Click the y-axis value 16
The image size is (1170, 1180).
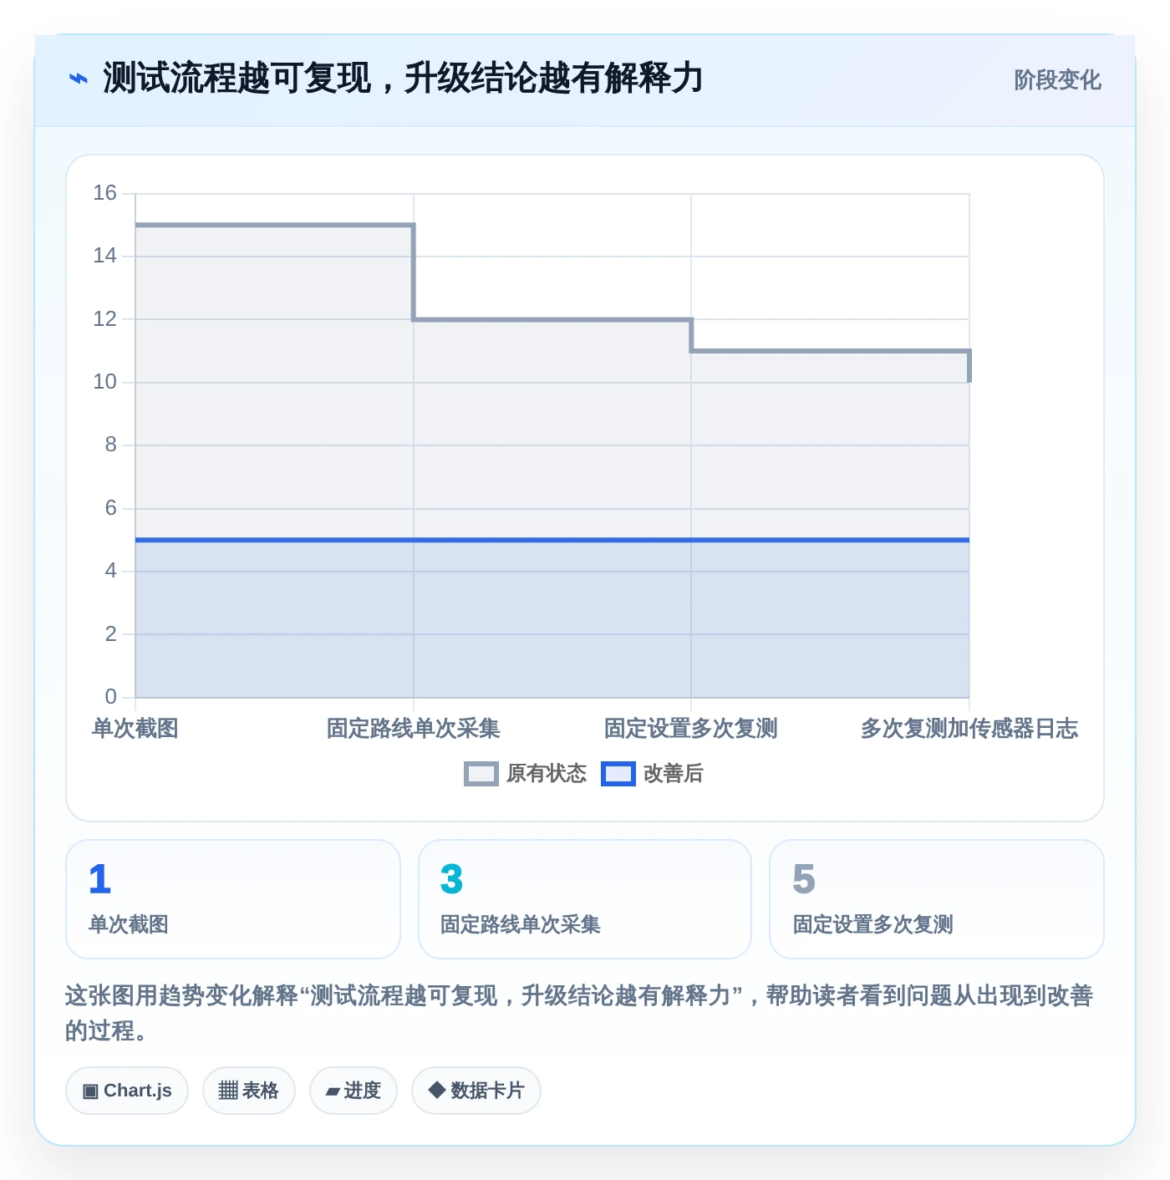point(104,193)
